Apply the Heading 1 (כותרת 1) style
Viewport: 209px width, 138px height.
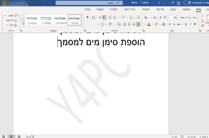click(46, 20)
